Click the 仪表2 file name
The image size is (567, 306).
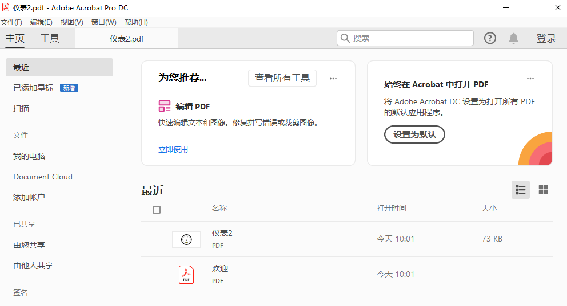(222, 233)
